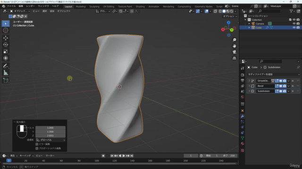Switch perspective/orthographic grid icon
The image size is (302, 169).
(234, 58)
